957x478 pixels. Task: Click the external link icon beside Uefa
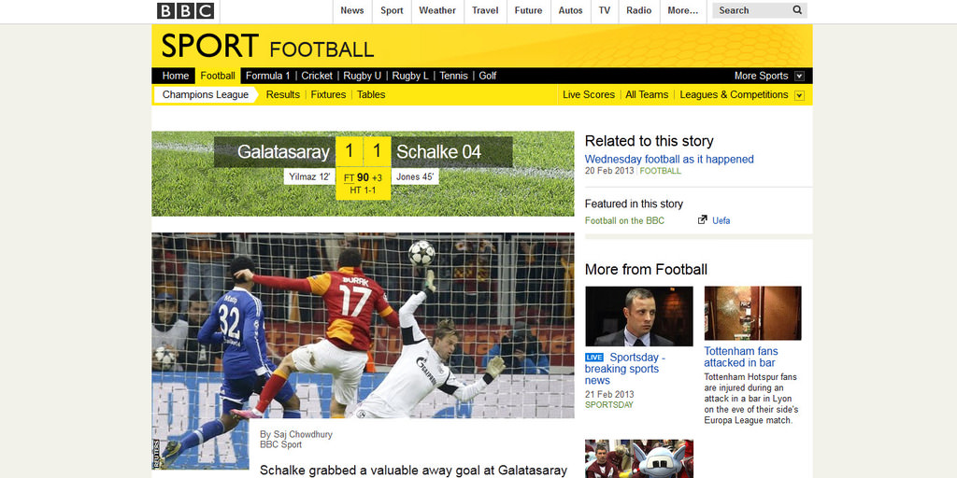click(x=703, y=220)
